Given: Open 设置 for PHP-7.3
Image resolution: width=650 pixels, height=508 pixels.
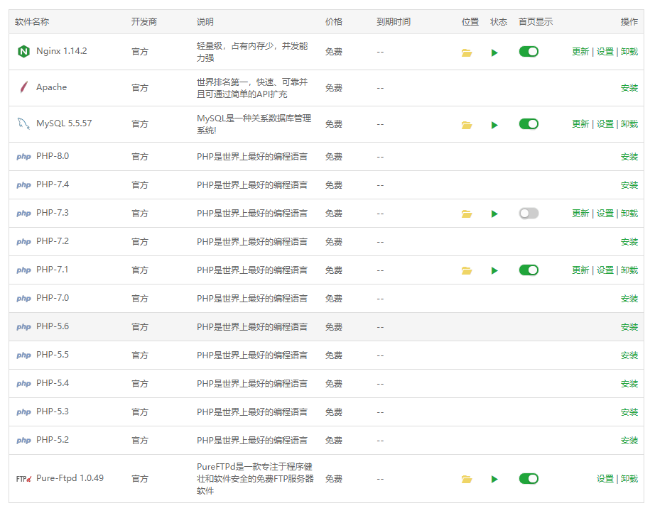Looking at the screenshot, I should 605,214.
